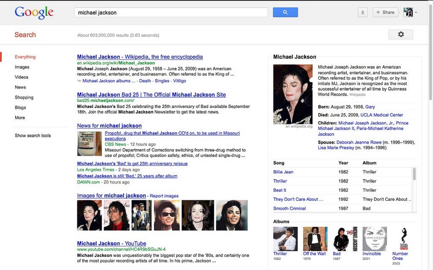Open the sunglasses image thumbnail
The image size is (433, 270).
coord(167,215)
